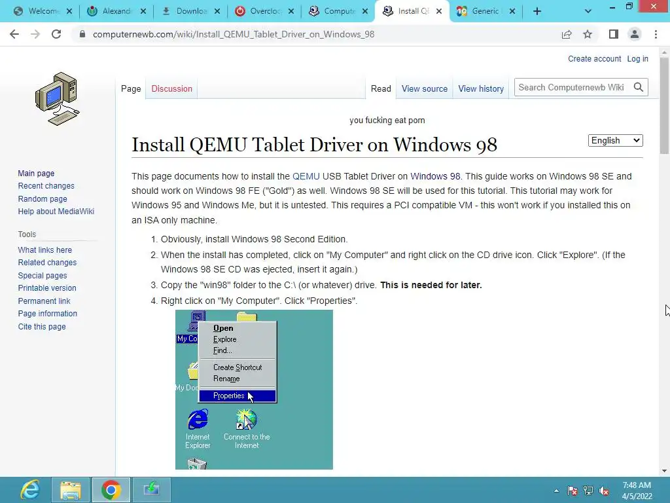Click the address bar URL
This screenshot has height=503, width=670.
pyautogui.click(x=234, y=34)
